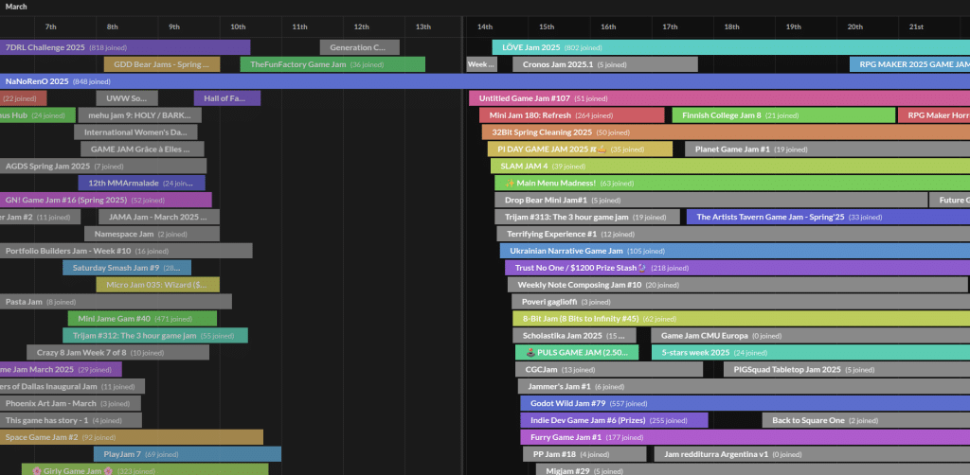Open Trust No One / $1200 Prize Stash
970x475 pixels.
pyautogui.click(x=737, y=268)
